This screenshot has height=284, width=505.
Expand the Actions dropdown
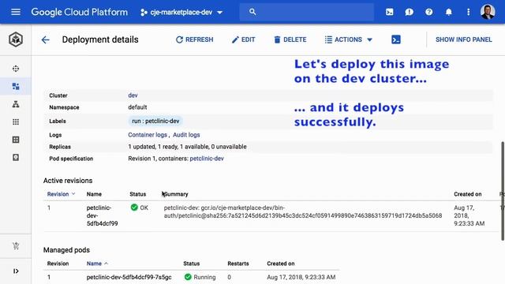point(349,39)
